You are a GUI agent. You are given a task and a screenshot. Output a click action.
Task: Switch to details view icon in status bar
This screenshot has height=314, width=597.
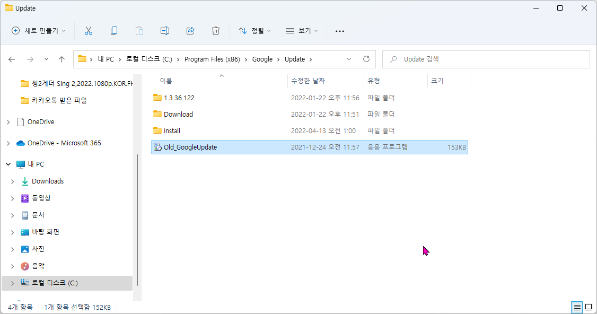pyautogui.click(x=577, y=307)
